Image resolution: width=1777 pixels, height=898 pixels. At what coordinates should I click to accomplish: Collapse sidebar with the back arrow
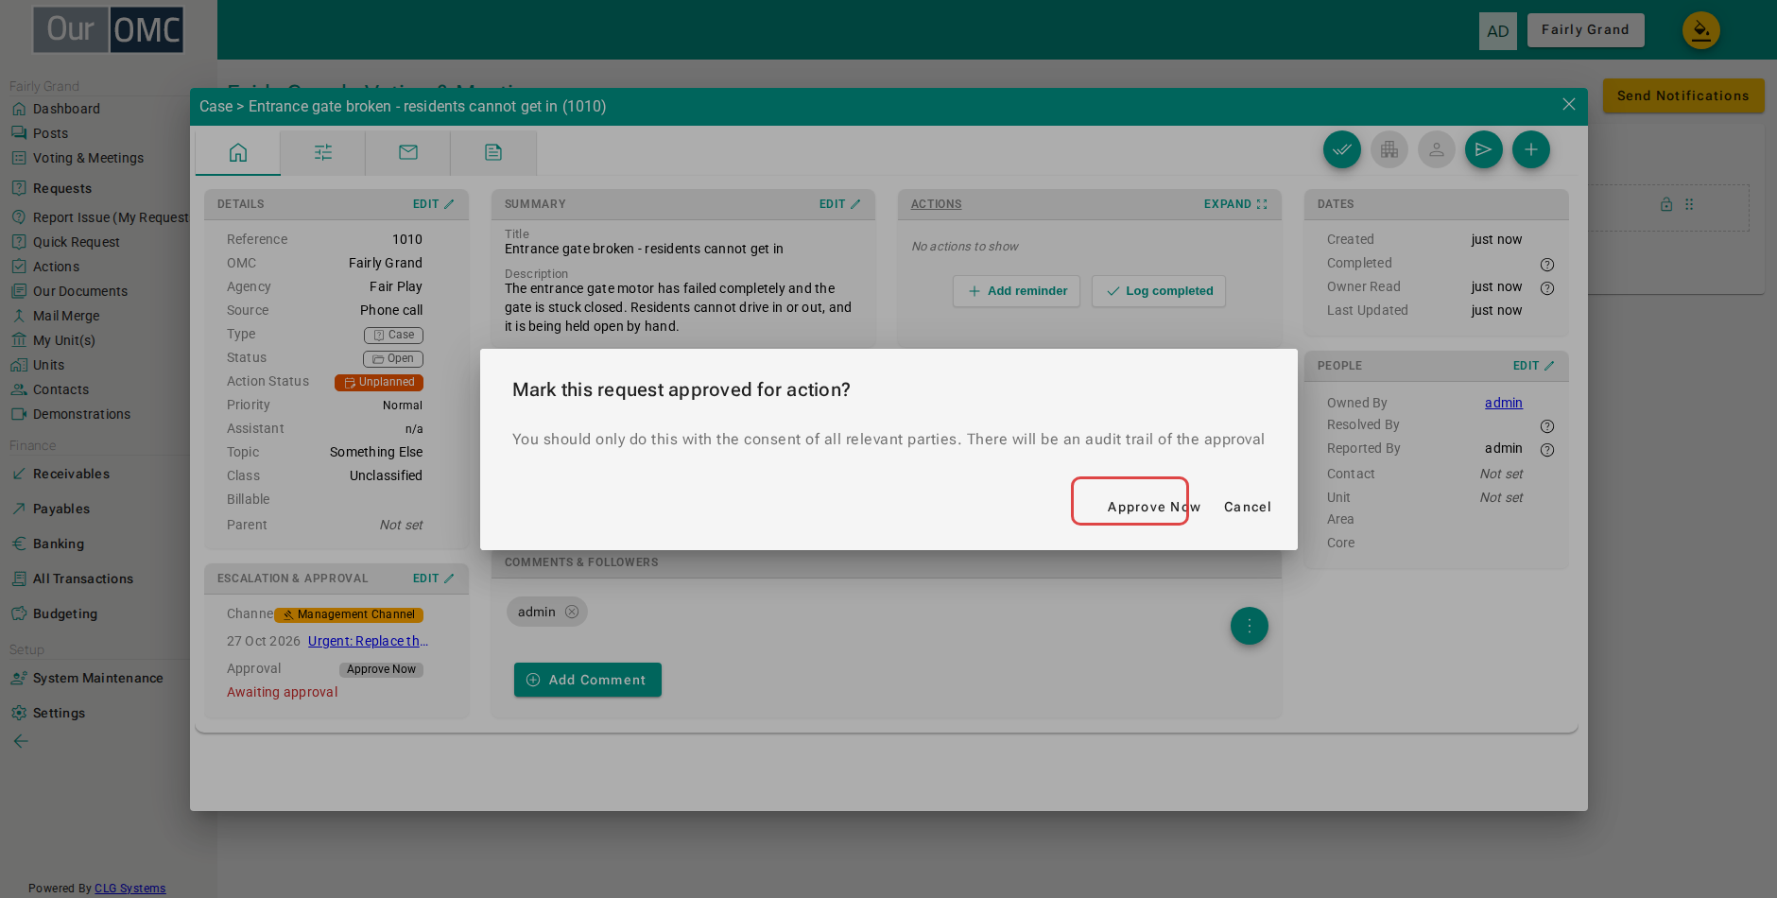21,741
